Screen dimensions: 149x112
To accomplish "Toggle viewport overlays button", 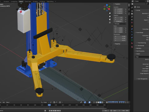I will pyautogui.click(x=89, y=102).
